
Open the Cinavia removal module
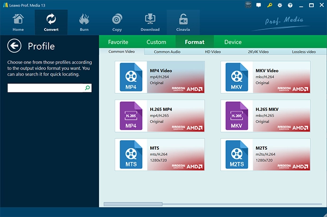[183, 22]
